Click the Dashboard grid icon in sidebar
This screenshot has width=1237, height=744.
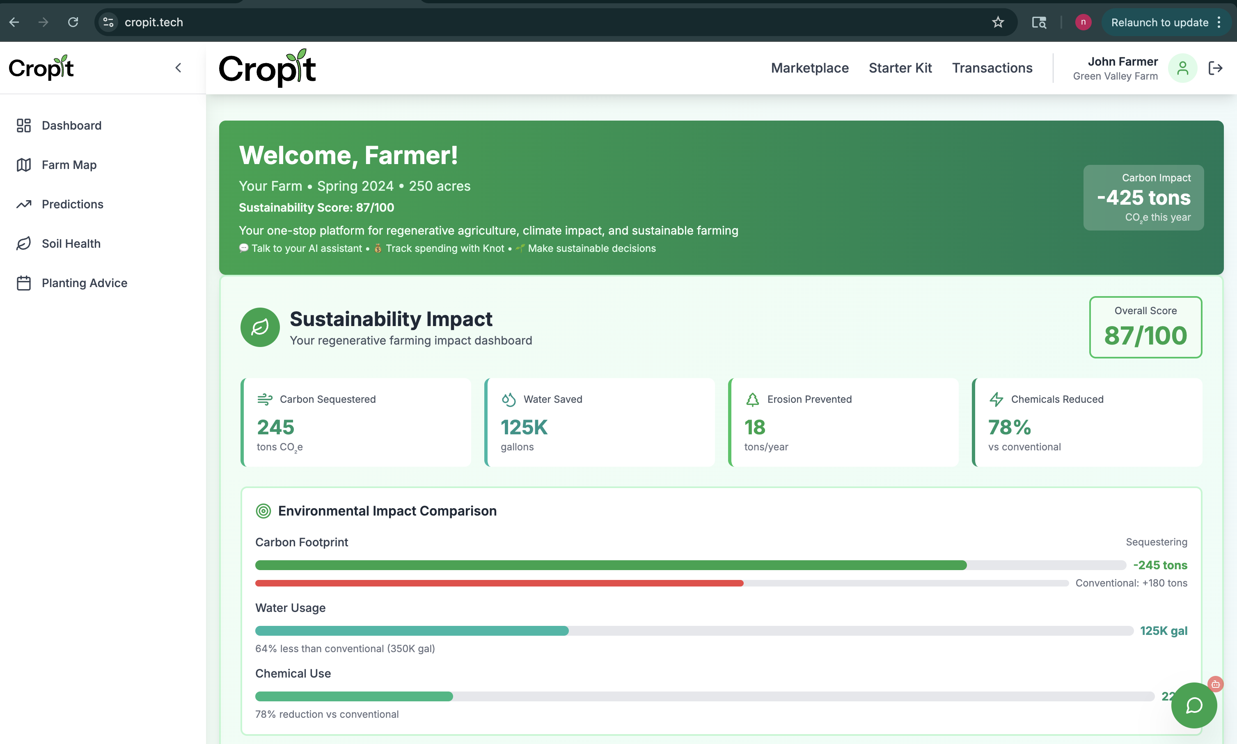coord(23,126)
